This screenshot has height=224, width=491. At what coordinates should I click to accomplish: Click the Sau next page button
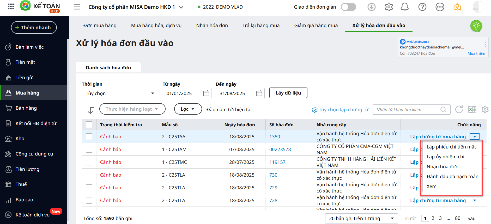[x=471, y=219]
